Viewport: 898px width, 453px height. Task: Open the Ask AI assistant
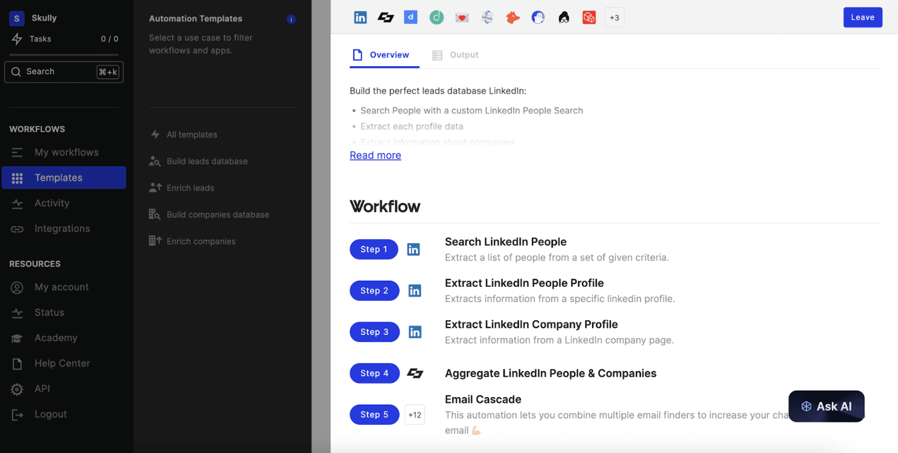point(826,406)
